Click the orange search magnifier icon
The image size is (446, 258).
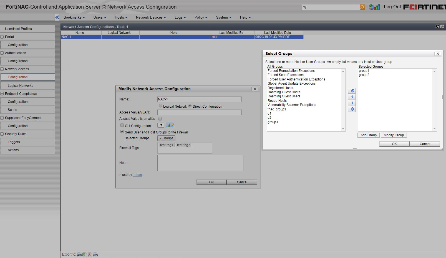point(362,7)
